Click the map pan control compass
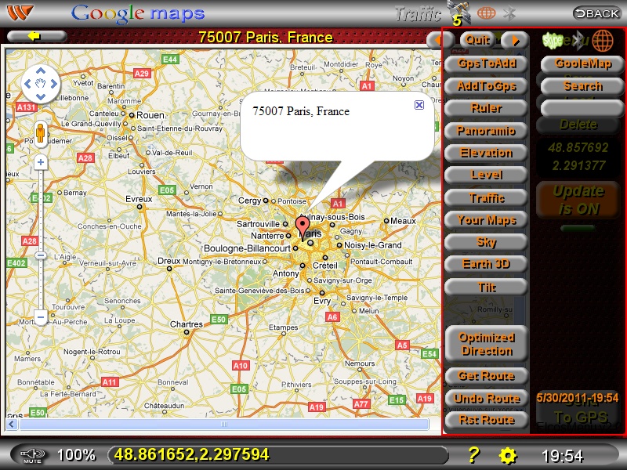This screenshot has height=470, width=627. point(41,84)
